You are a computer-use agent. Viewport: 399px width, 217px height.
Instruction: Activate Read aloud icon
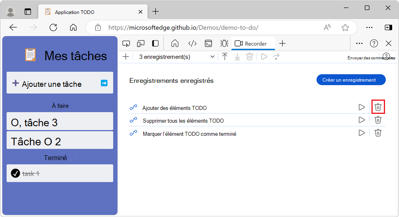(327, 27)
